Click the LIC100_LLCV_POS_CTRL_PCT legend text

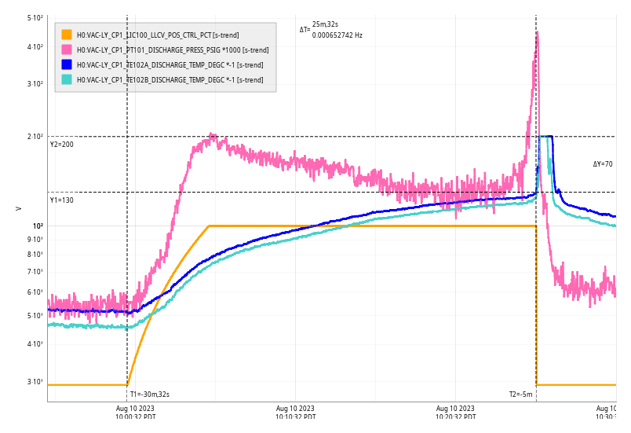[158, 35]
